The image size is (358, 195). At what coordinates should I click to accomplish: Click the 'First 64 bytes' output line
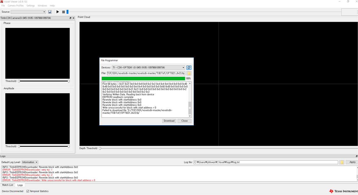(145, 88)
